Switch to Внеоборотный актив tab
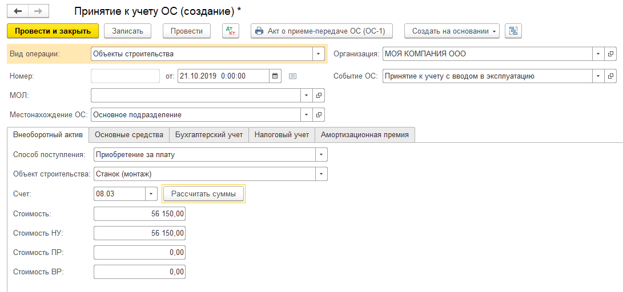 48,135
